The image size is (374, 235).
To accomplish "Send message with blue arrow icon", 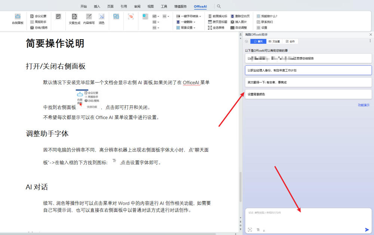I will click(367, 230).
